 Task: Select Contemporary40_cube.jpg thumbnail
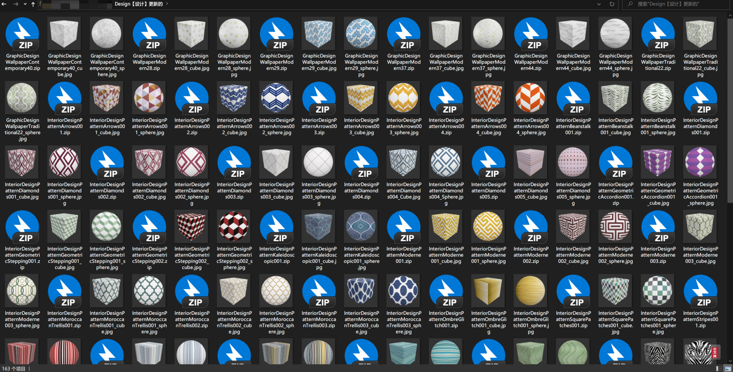(65, 33)
